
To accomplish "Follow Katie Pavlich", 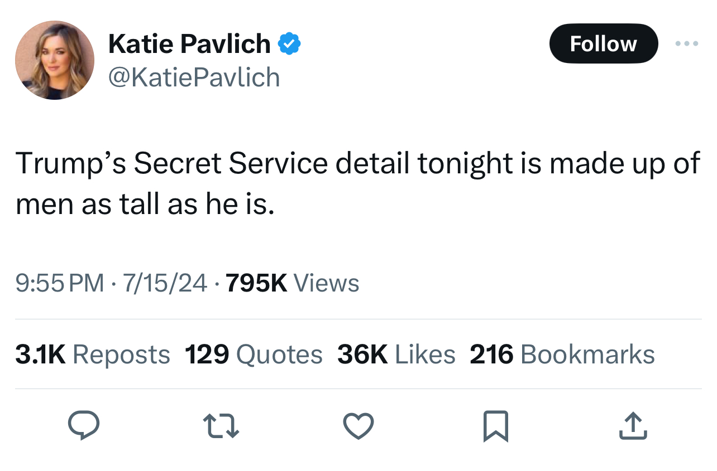I will click(603, 43).
